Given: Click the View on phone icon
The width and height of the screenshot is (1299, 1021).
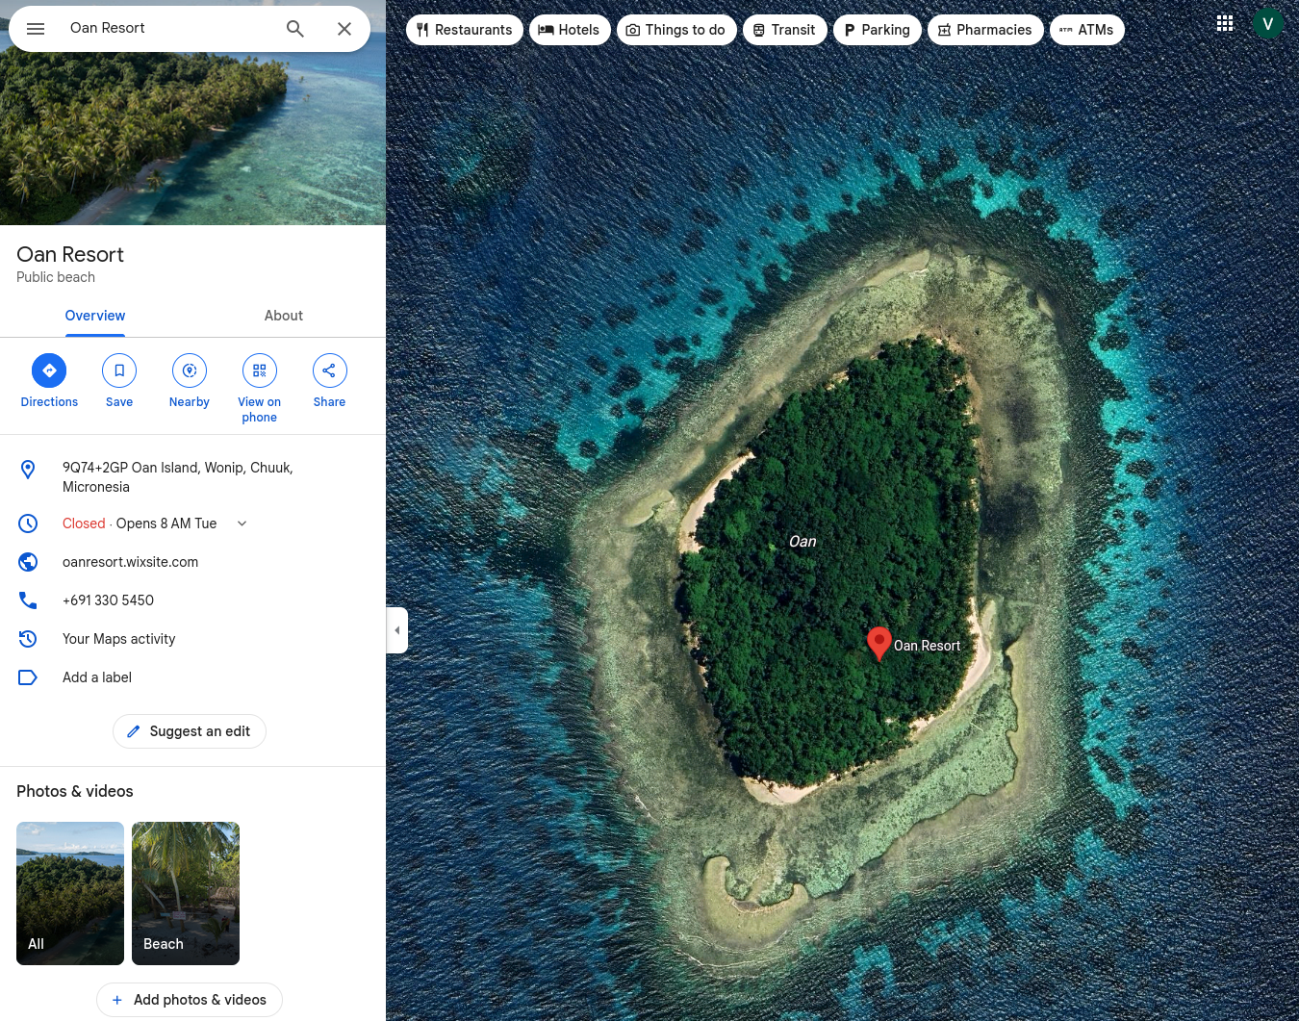Looking at the screenshot, I should pyautogui.click(x=260, y=370).
